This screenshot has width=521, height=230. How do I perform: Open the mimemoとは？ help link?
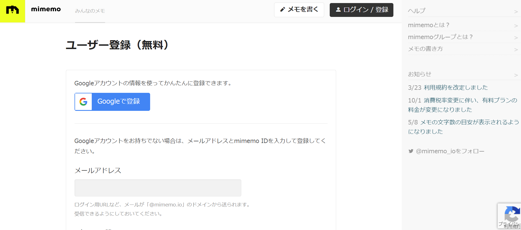[x=428, y=25]
